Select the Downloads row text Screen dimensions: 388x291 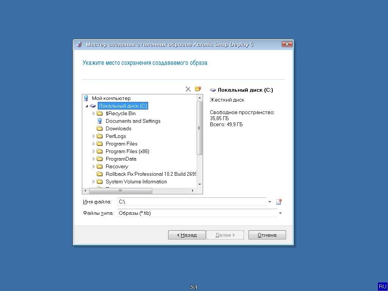pos(118,128)
